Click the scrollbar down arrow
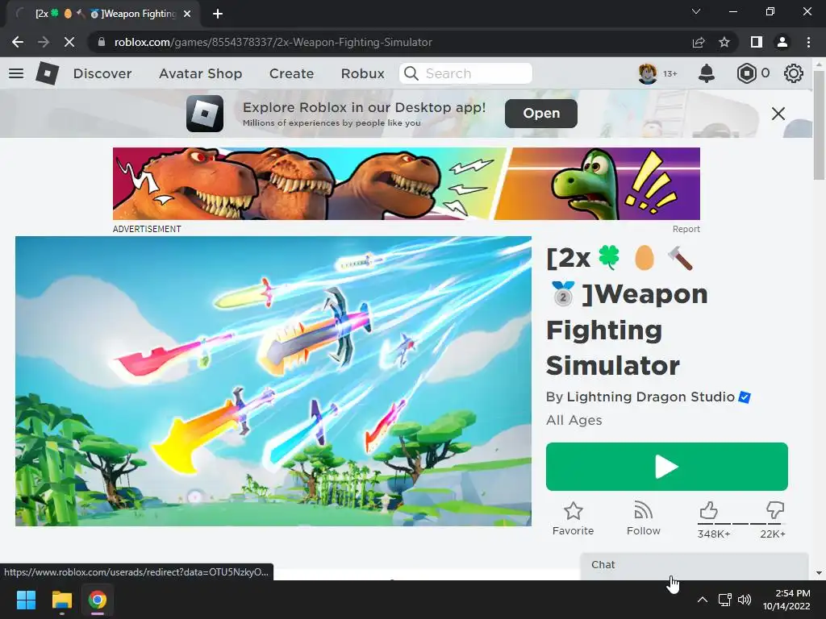Image resolution: width=826 pixels, height=619 pixels. point(820,573)
